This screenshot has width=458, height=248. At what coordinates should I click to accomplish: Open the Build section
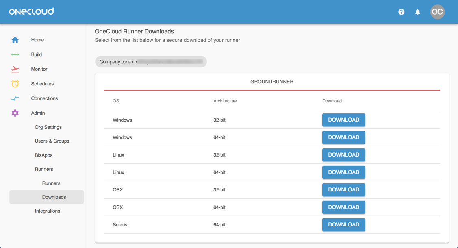coord(37,54)
